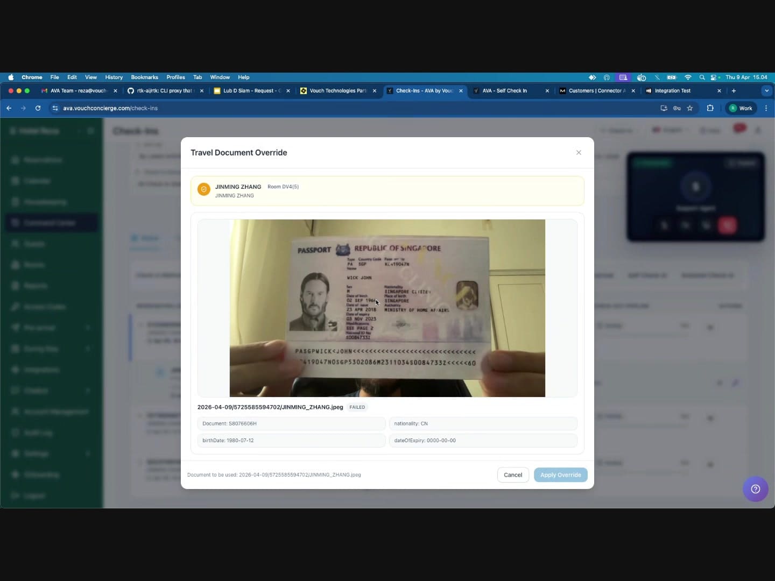This screenshot has height=581, width=775.
Task: Click the birthDate field in the override dialog
Action: click(291, 440)
